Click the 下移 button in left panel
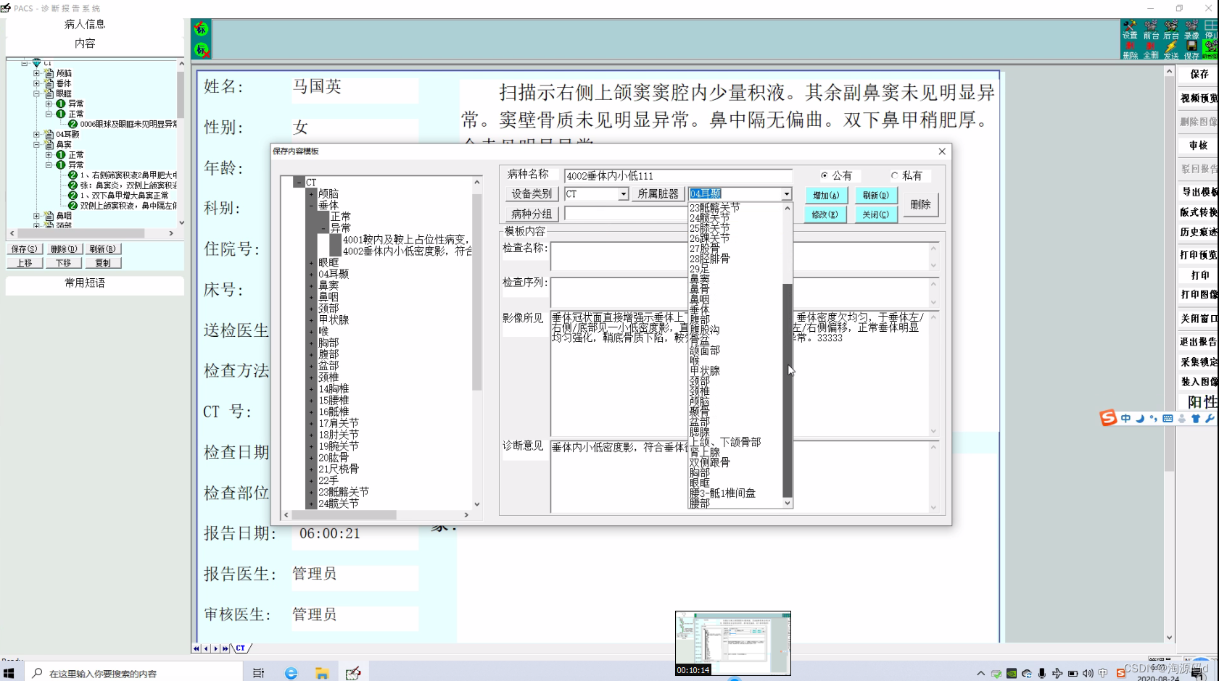 pyautogui.click(x=64, y=263)
